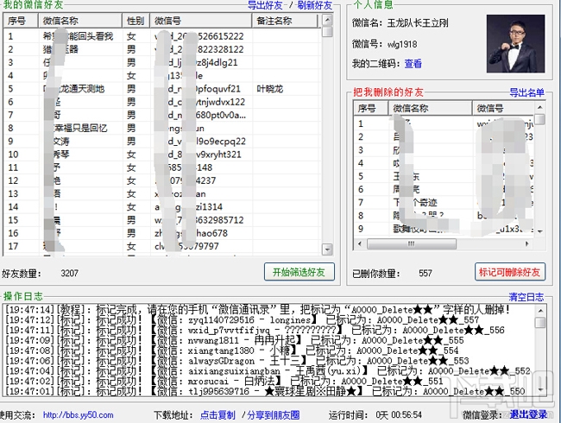This screenshot has height=423, width=561.
Task: Click log entry for alwaysGDragon
Action: [x=236, y=361]
